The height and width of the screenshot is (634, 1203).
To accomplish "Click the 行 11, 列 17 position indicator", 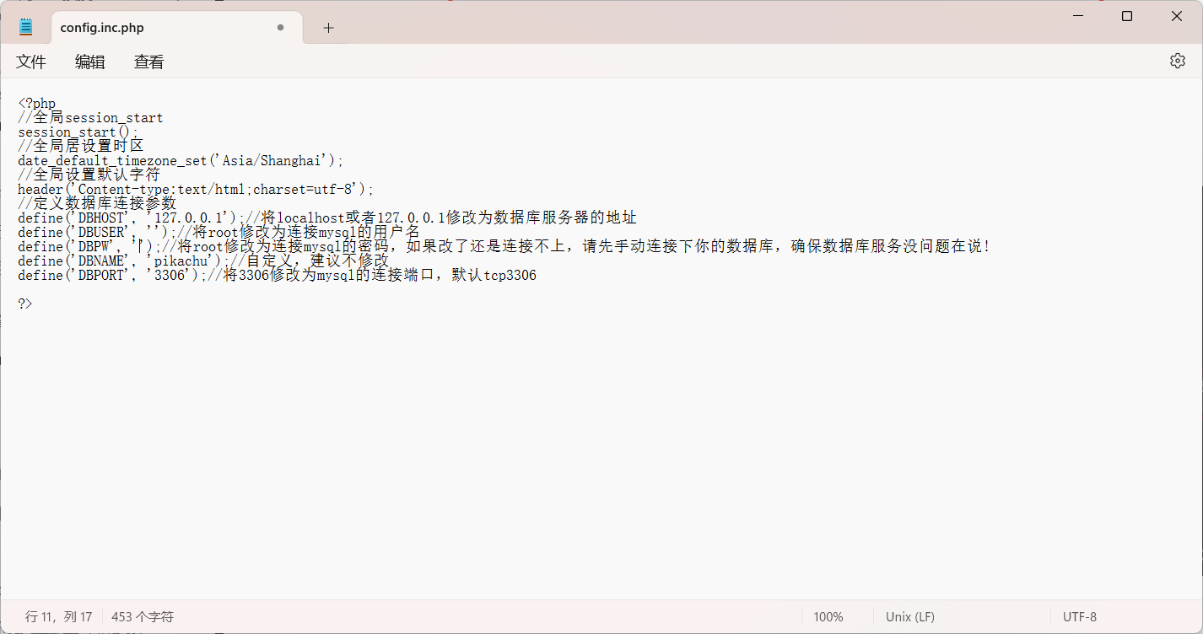I will click(x=59, y=617).
